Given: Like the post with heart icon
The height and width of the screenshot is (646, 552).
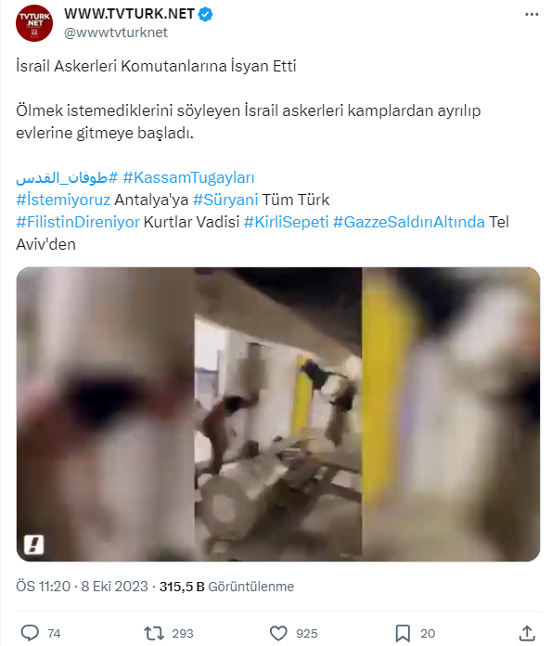Looking at the screenshot, I should coord(278,633).
